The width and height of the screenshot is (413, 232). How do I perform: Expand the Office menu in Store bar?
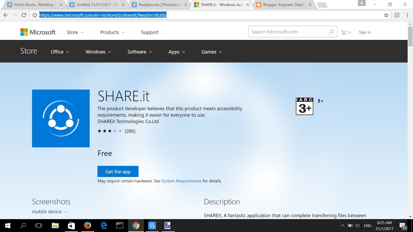tap(60, 52)
